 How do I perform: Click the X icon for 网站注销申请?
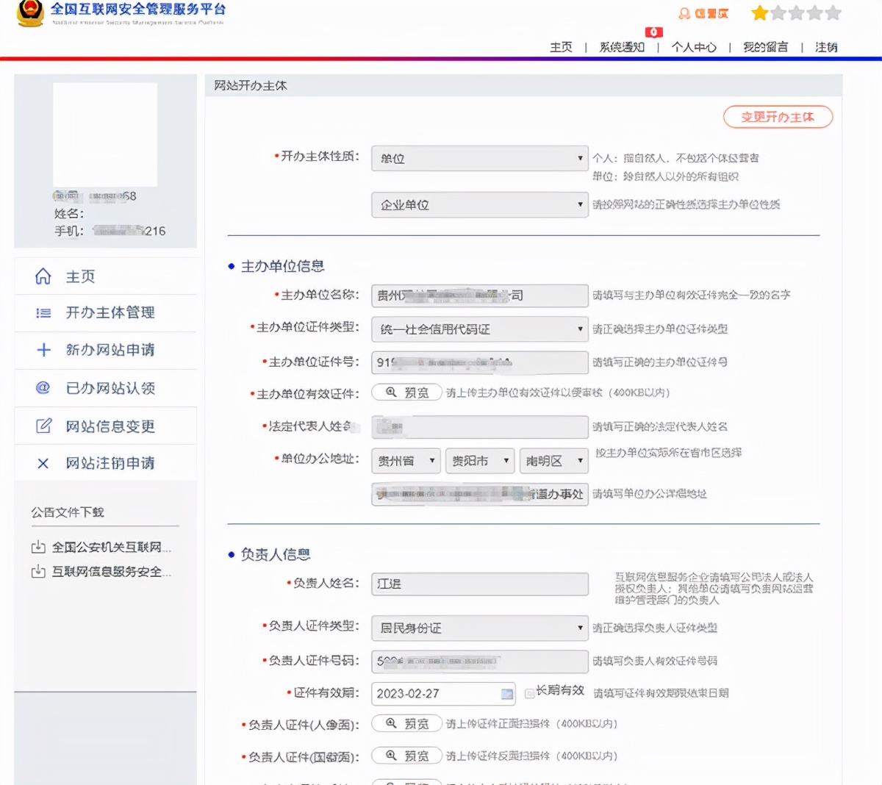coord(42,462)
